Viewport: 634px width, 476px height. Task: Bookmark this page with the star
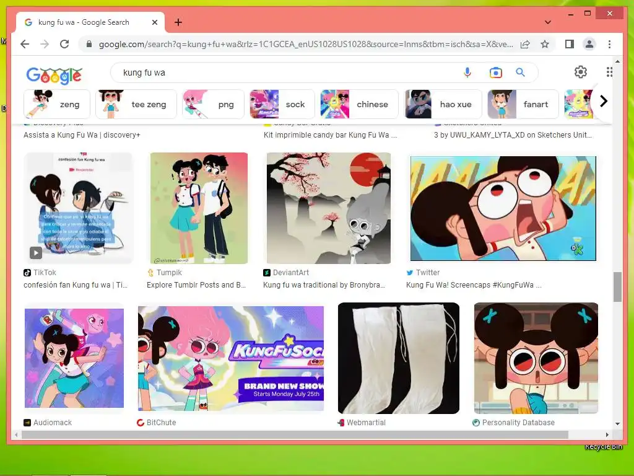[x=545, y=44]
